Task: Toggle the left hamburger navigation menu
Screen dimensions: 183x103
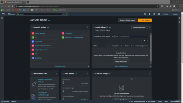Action: point(2,18)
